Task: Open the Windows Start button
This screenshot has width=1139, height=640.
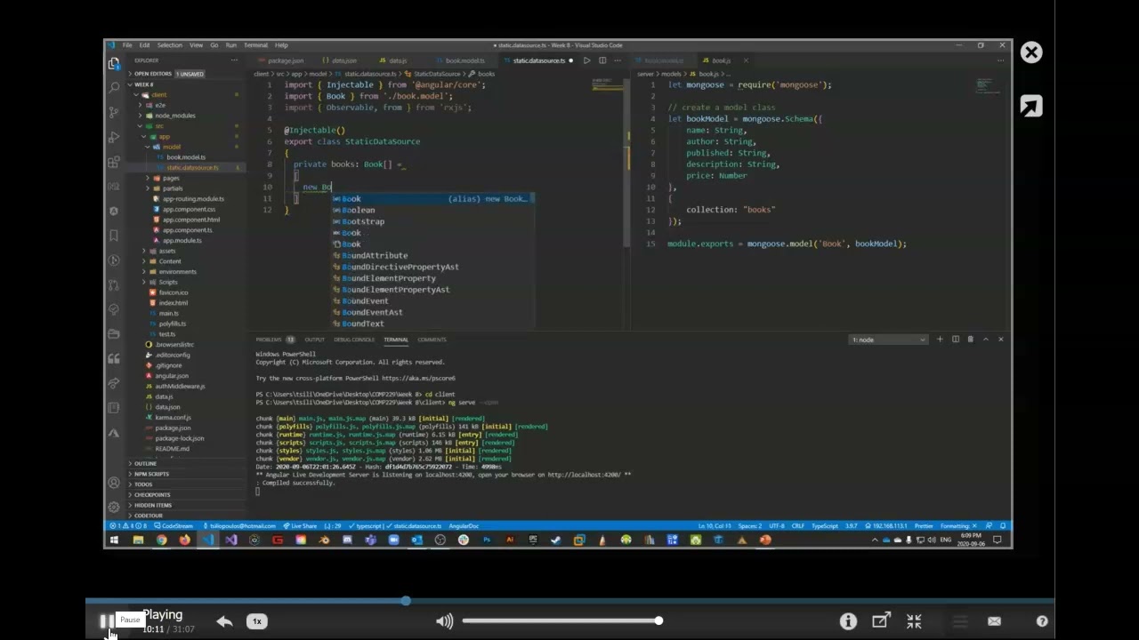Action: [x=114, y=540]
